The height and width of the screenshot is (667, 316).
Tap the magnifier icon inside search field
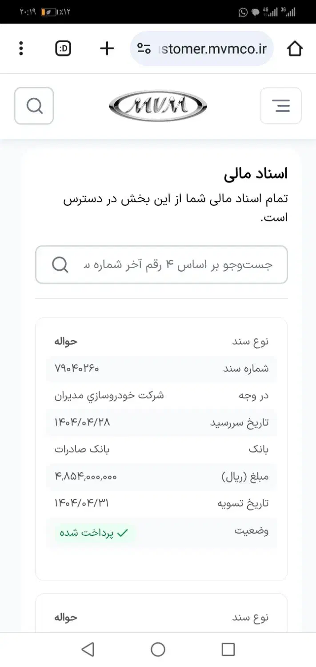click(x=60, y=265)
